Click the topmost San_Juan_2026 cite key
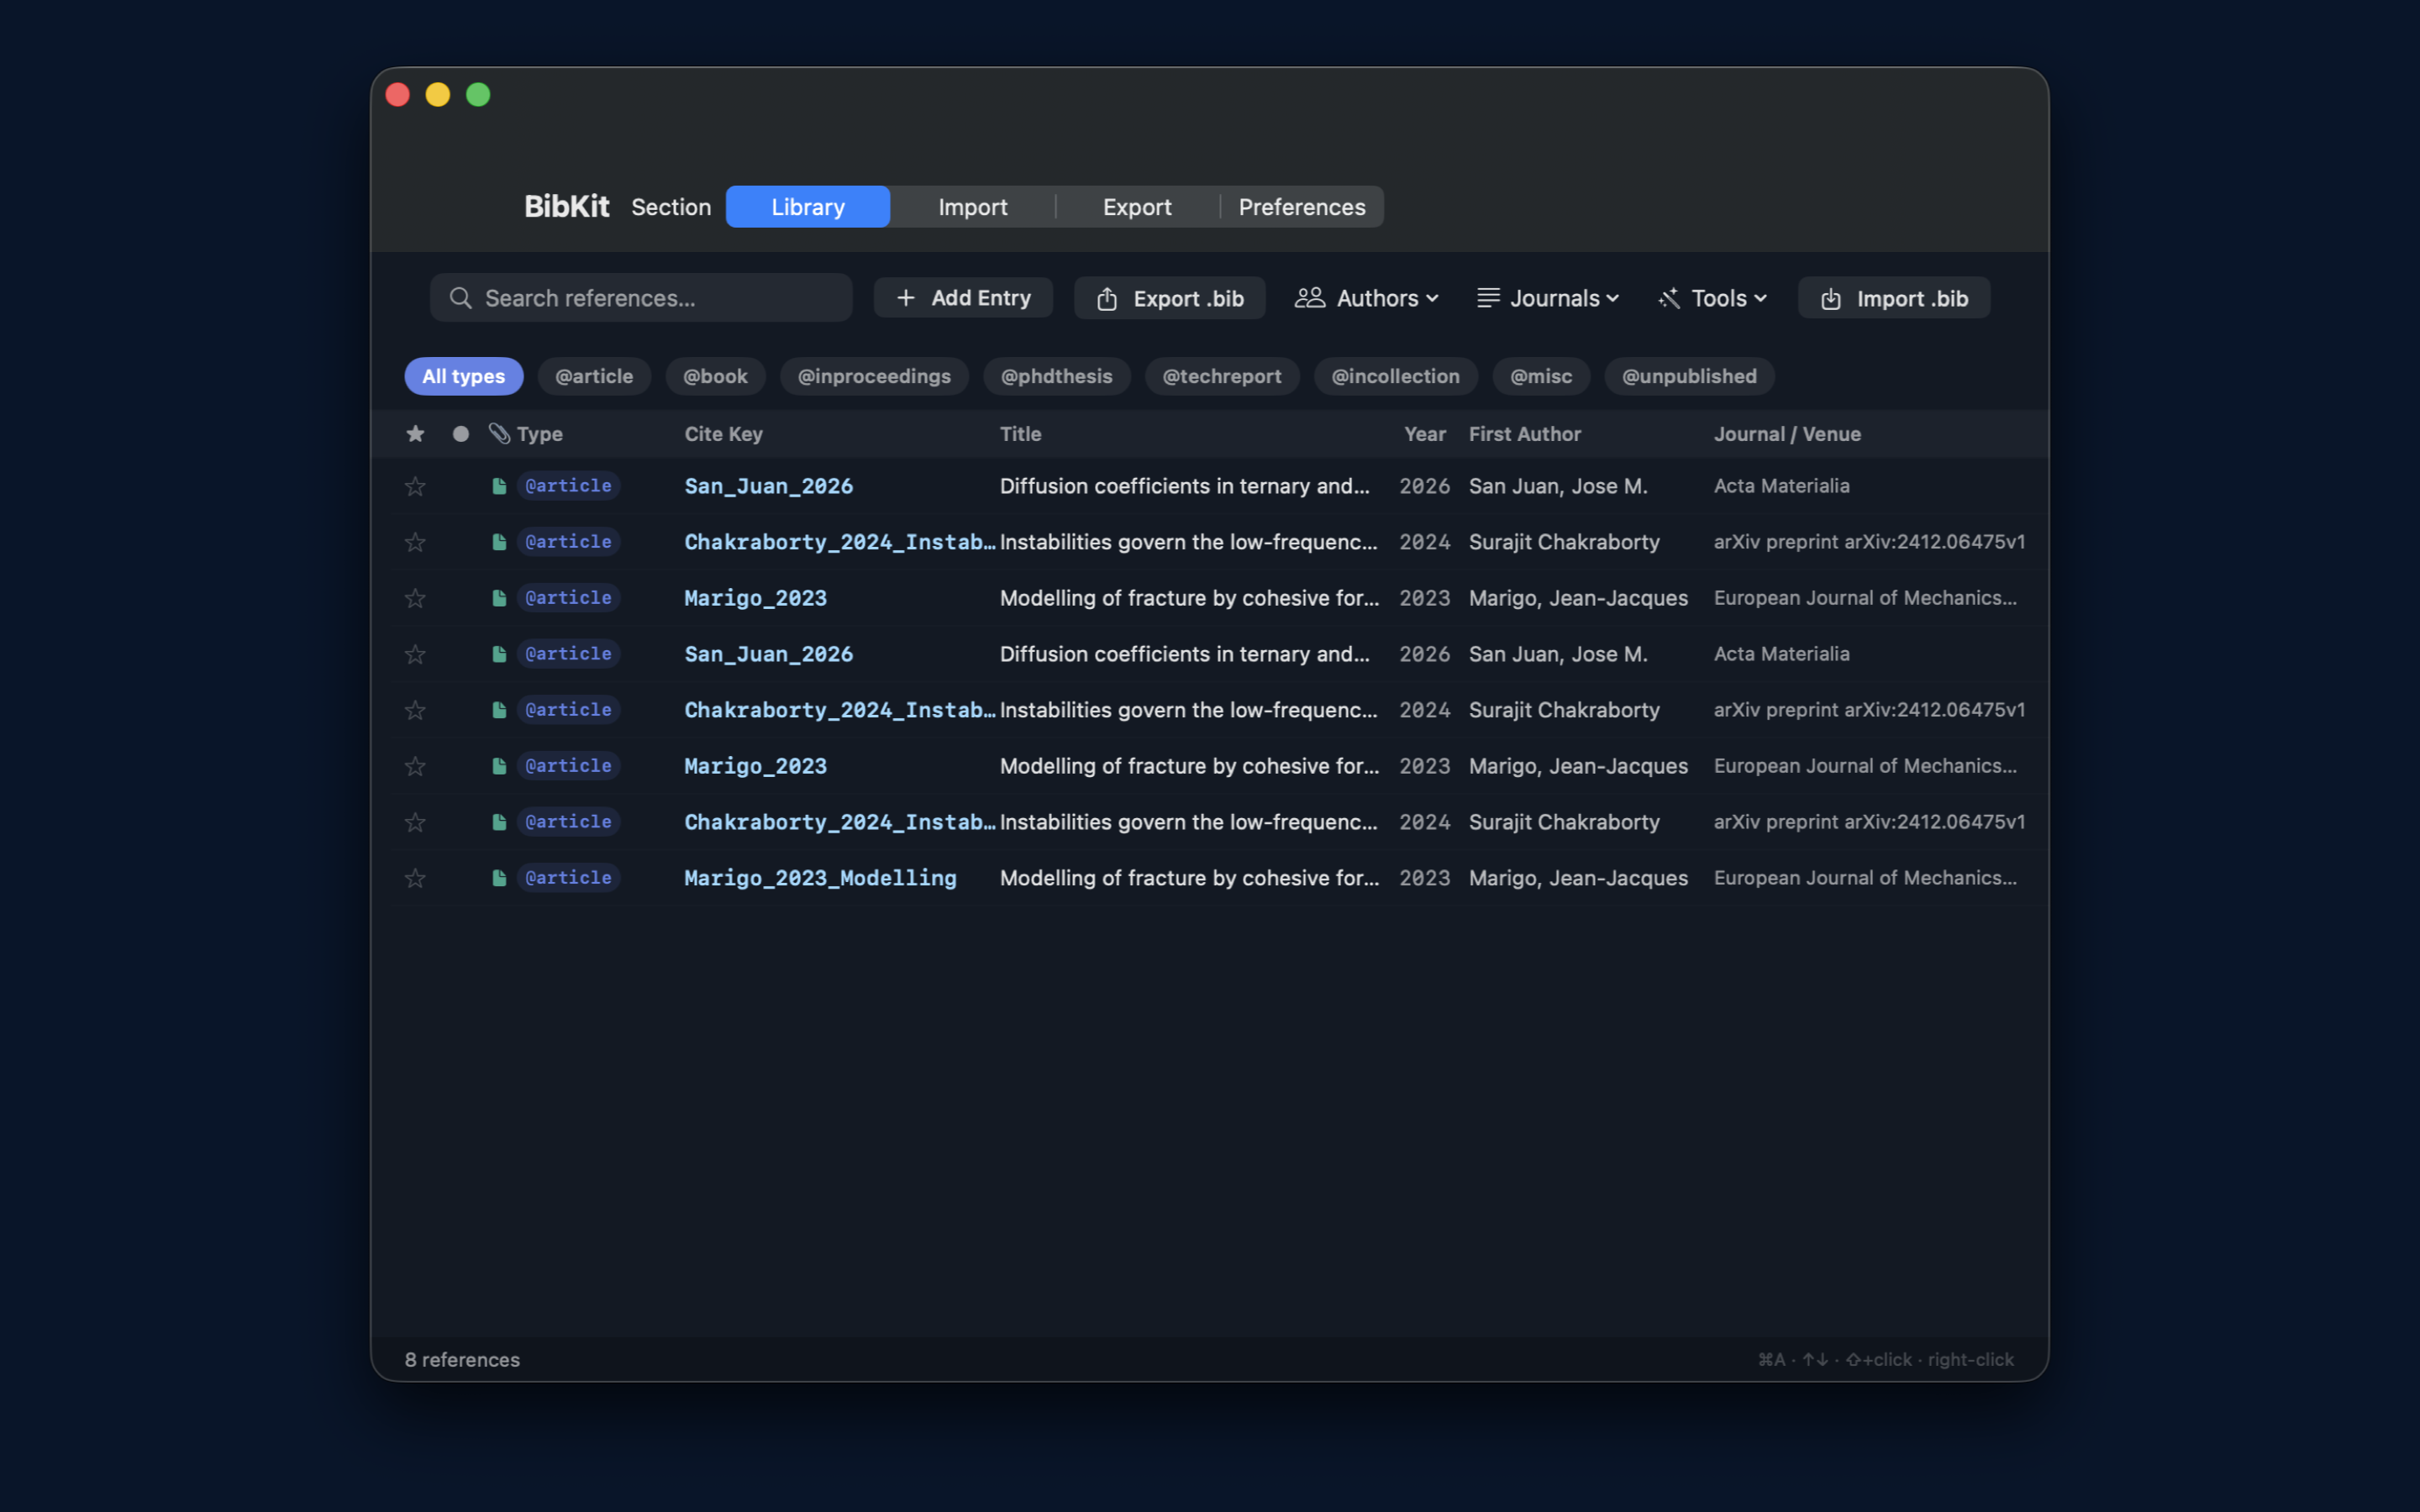The width and height of the screenshot is (2420, 1512). [x=768, y=486]
